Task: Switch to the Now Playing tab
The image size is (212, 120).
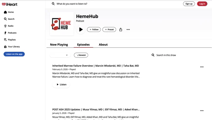Action: tap(59, 45)
